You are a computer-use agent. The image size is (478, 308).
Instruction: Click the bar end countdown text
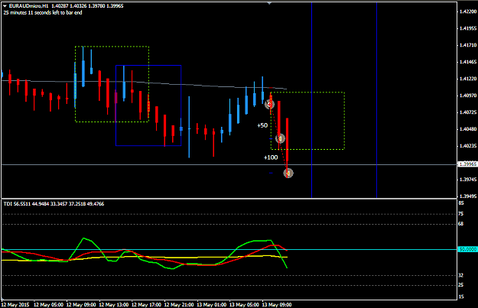click(43, 12)
